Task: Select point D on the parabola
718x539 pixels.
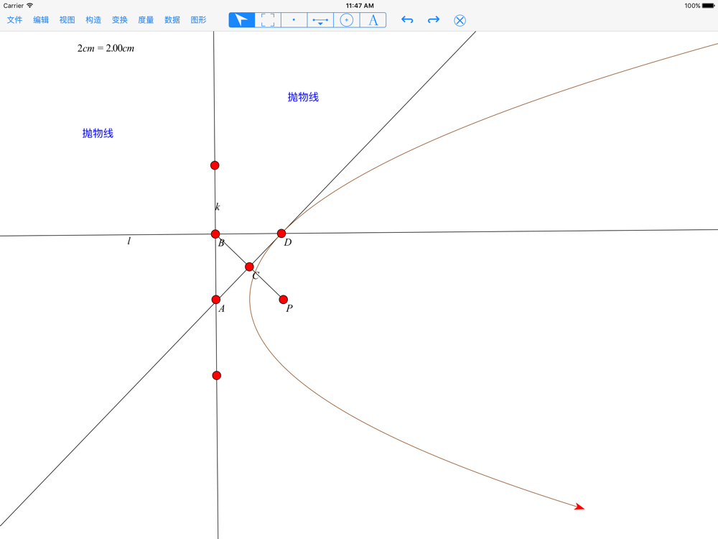Action: [281, 234]
